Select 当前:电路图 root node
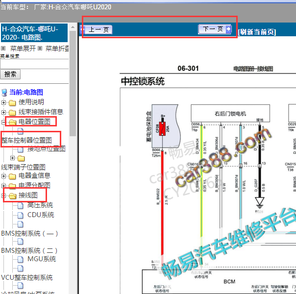 click(x=26, y=92)
